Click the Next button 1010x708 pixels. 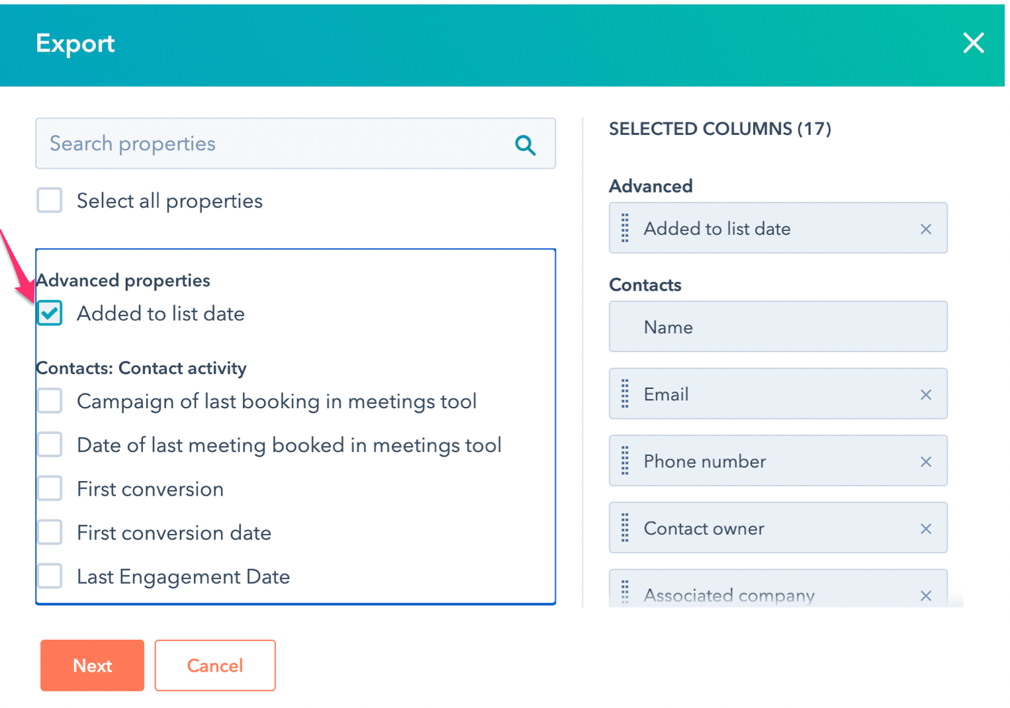click(x=92, y=665)
